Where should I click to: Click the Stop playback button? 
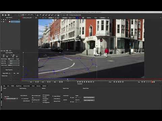pos(84,82)
